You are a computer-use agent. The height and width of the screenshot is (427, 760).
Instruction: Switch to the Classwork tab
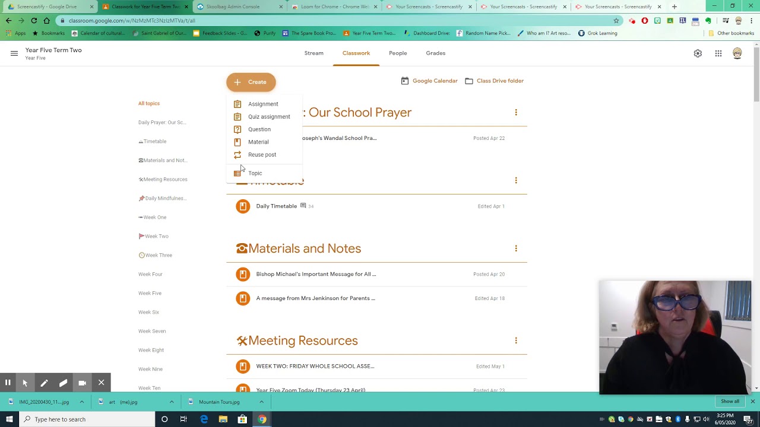[x=356, y=53]
